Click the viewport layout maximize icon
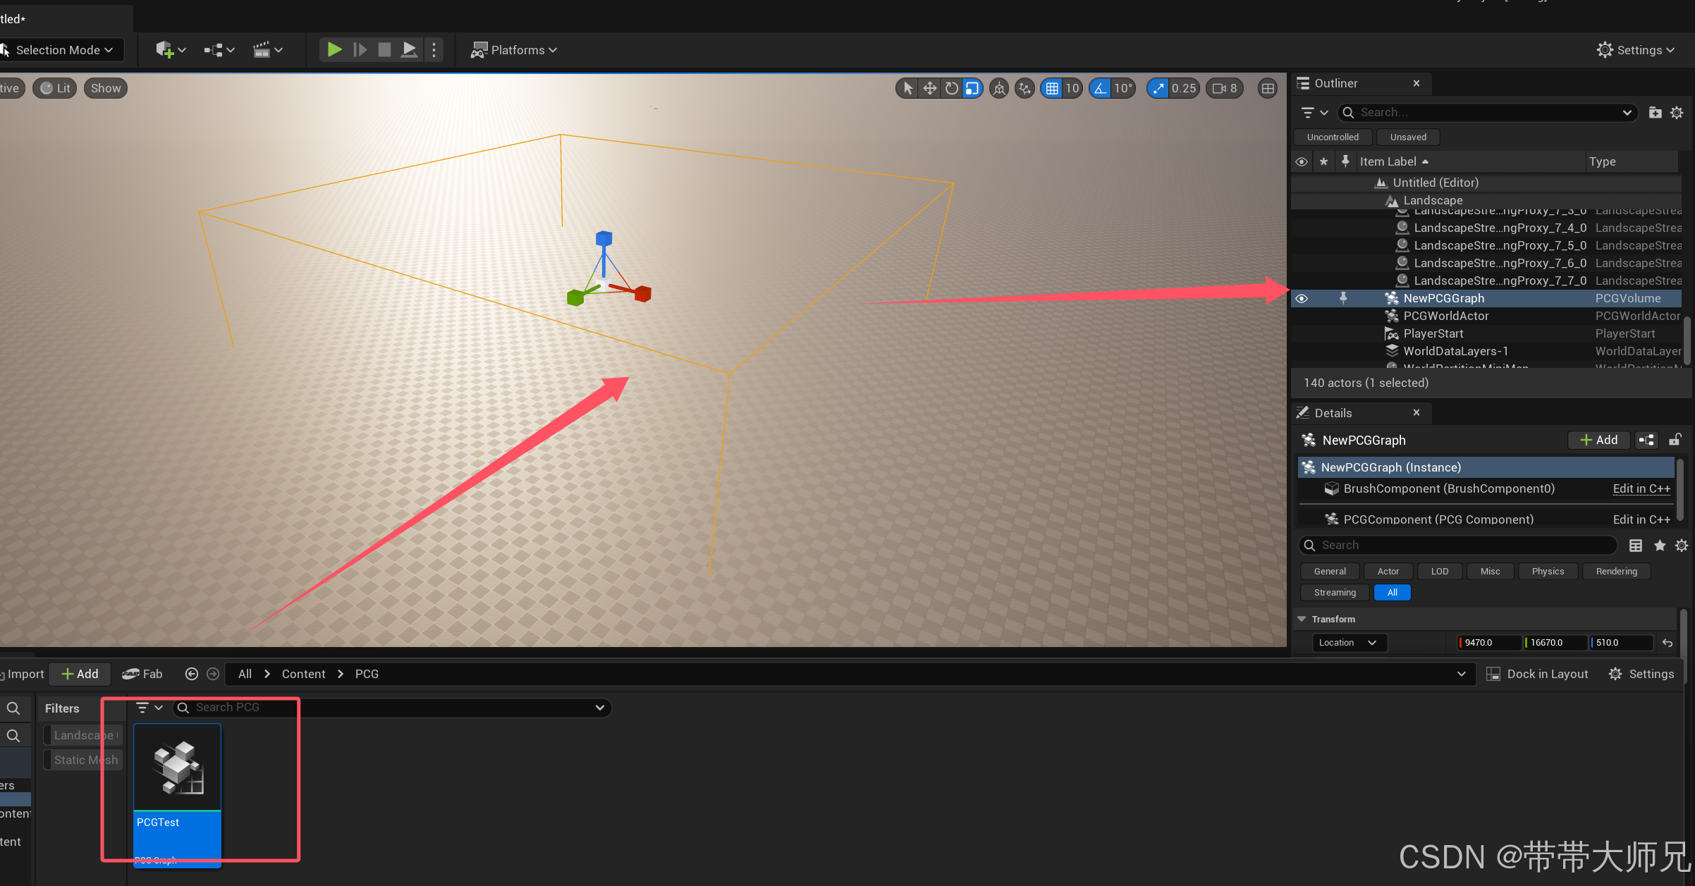 [x=1268, y=88]
